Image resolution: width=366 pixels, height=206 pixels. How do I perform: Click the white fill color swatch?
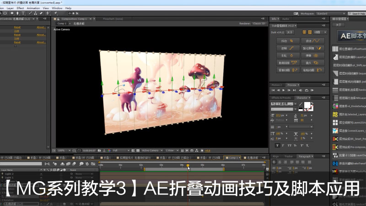(x=307, y=105)
